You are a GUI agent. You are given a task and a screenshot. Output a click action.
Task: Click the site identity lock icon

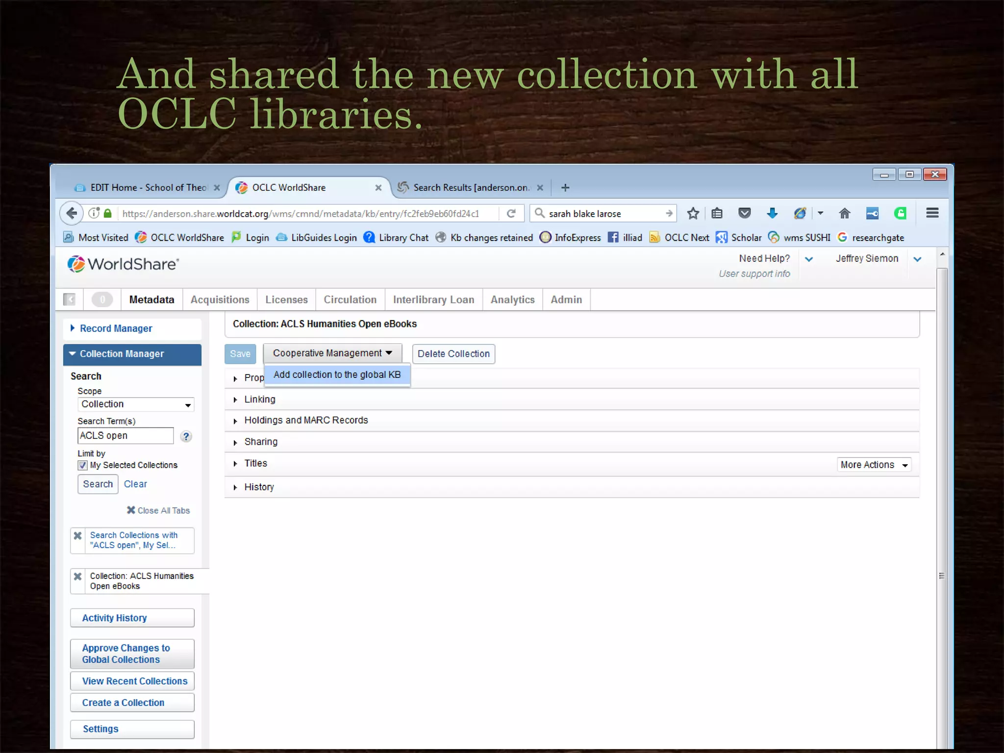(x=108, y=213)
